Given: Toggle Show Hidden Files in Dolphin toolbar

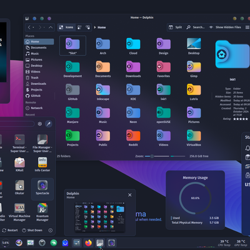Looking at the screenshot, I should (225, 27).
